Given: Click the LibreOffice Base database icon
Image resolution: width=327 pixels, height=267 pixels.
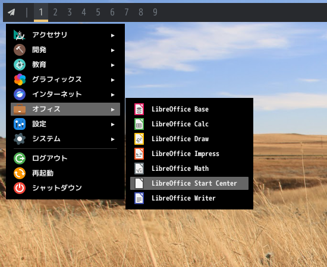Looking at the screenshot, I should click(x=139, y=109).
